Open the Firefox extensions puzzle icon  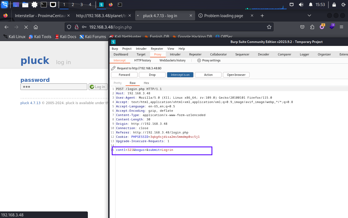[x=312, y=27]
